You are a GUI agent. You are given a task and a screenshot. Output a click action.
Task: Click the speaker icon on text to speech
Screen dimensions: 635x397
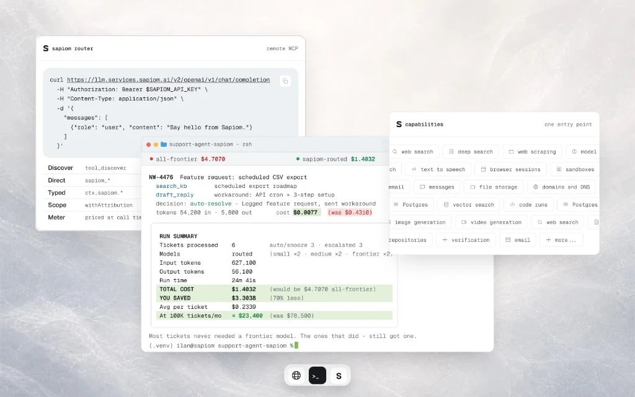click(414, 169)
